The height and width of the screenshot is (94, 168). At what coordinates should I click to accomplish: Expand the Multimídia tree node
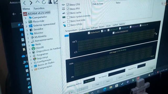pos(28,38)
